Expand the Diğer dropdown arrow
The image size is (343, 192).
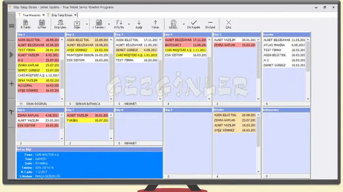pos(87,24)
